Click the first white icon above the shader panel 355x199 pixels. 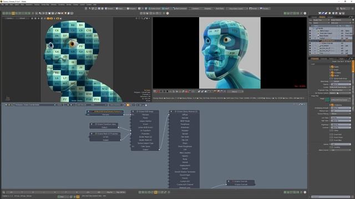(319, 13)
